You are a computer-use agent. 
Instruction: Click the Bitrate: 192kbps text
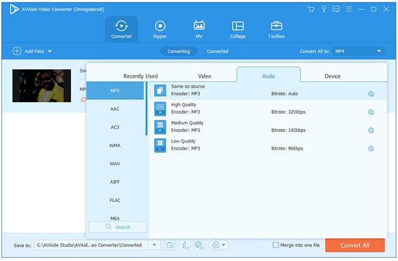tap(289, 130)
